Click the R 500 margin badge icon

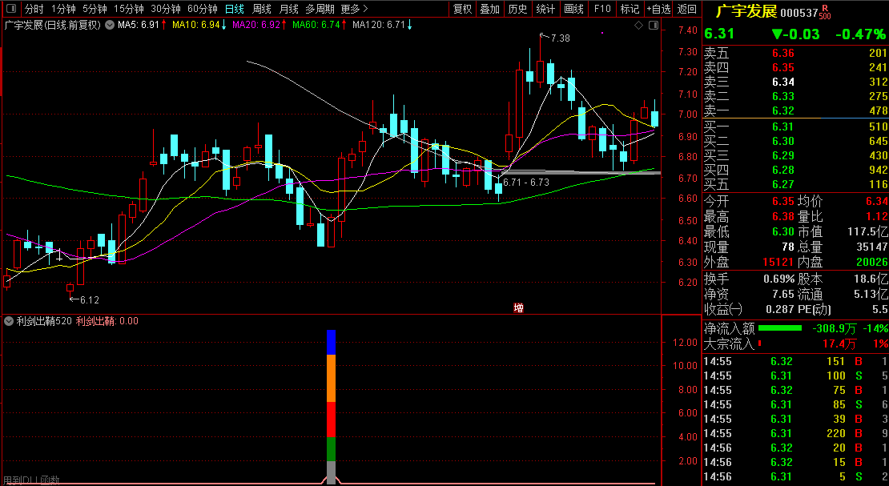825,12
